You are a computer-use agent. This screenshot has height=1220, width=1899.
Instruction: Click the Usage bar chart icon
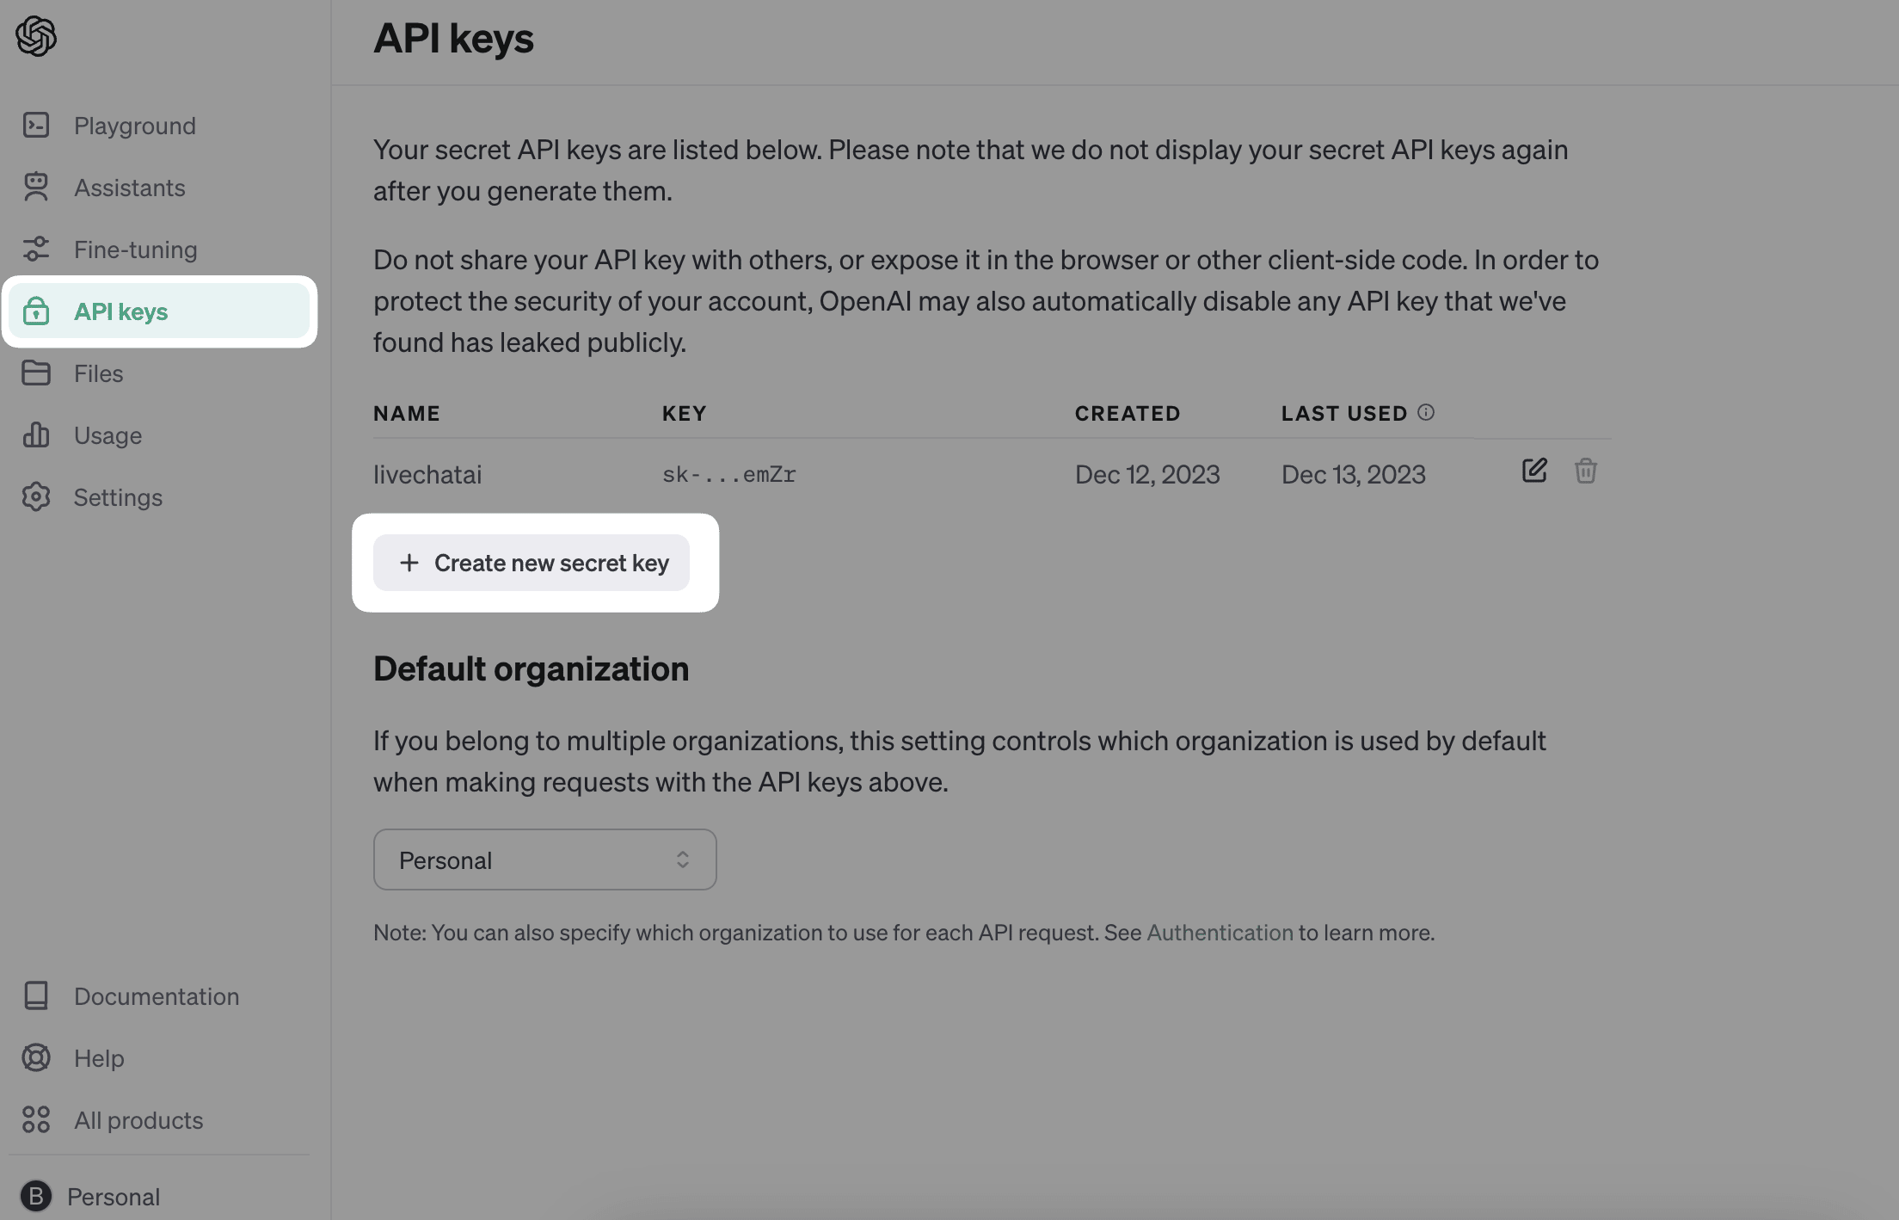(36, 435)
